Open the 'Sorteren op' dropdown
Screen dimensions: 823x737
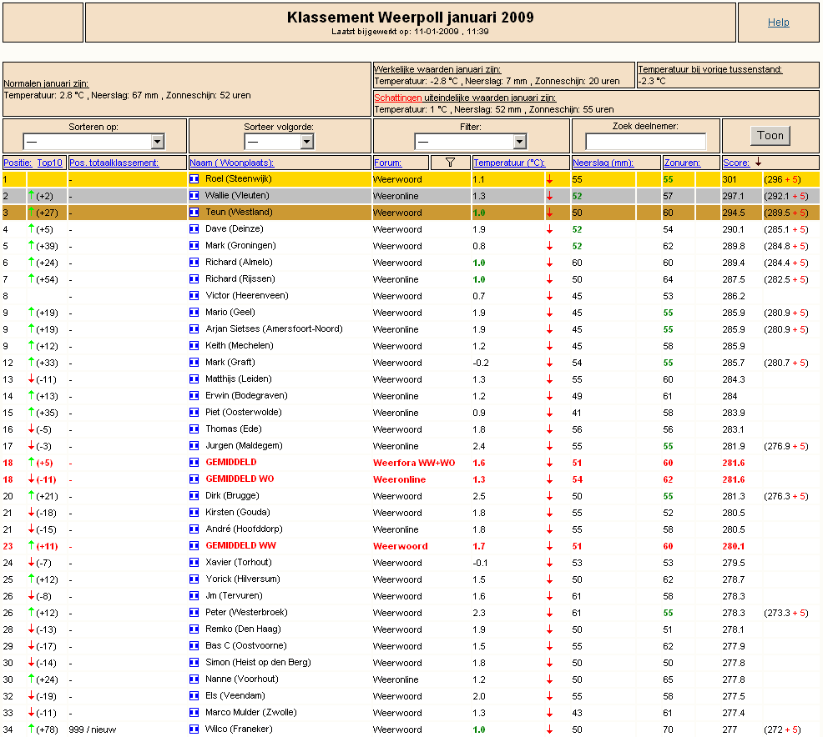[93, 142]
